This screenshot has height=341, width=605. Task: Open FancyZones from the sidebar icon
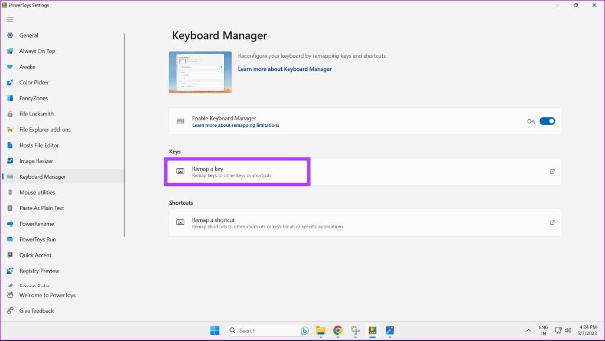click(10, 99)
